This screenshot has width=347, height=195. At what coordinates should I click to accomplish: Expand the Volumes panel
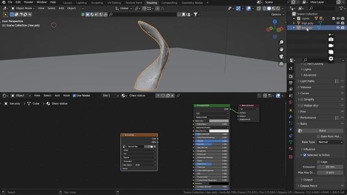click(305, 87)
